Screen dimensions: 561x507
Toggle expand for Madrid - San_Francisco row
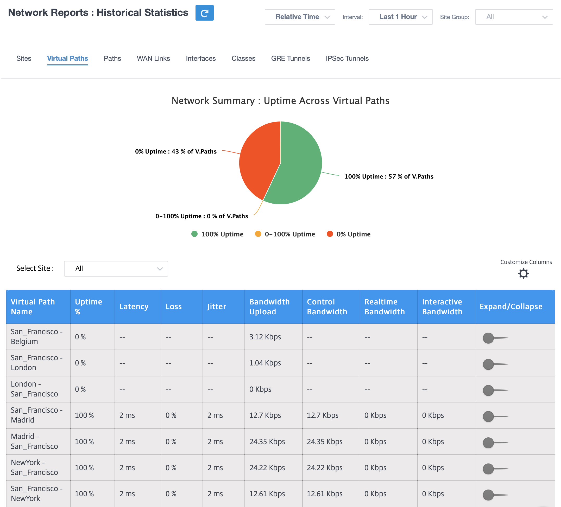[x=495, y=443]
